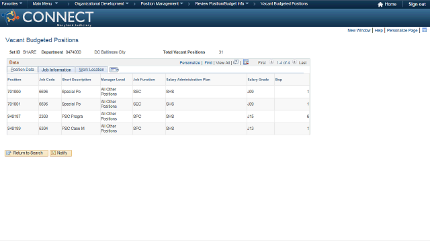
Task: Open the Main Menu dropdown
Action: tap(45, 3)
